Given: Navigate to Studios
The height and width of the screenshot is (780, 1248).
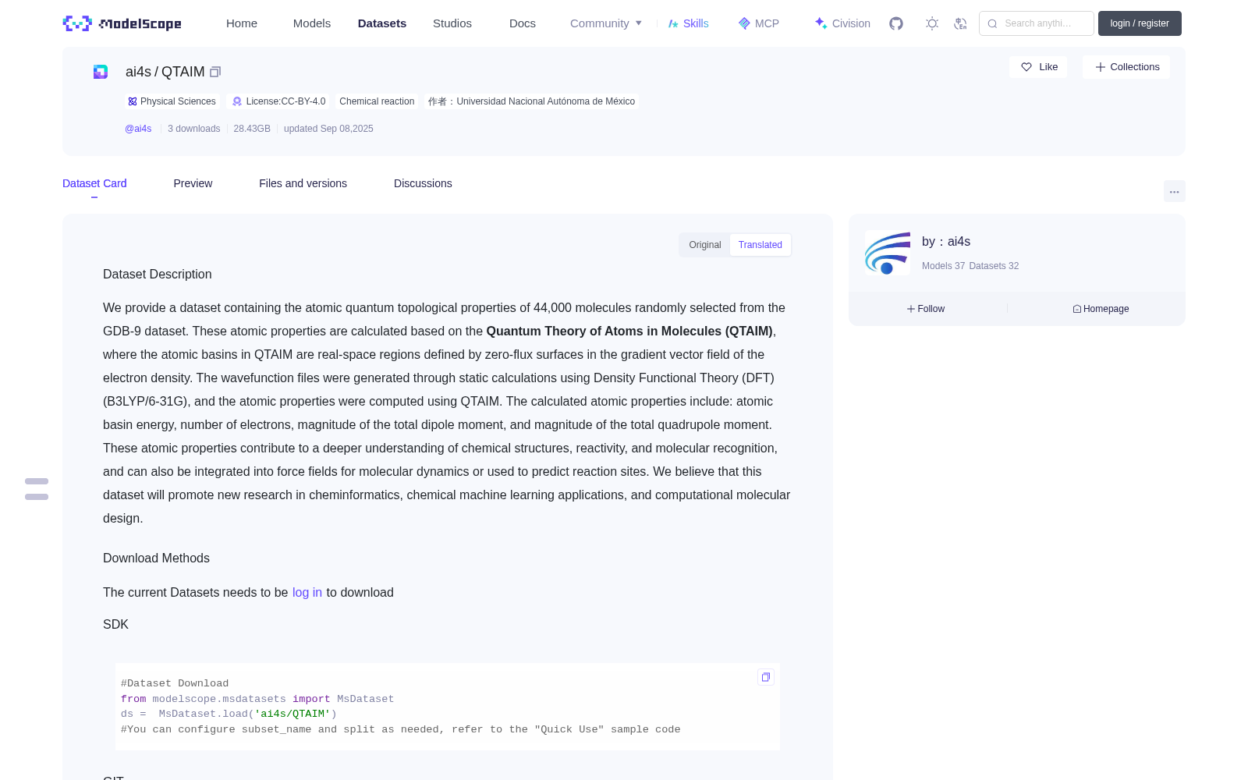Looking at the screenshot, I should (x=452, y=23).
